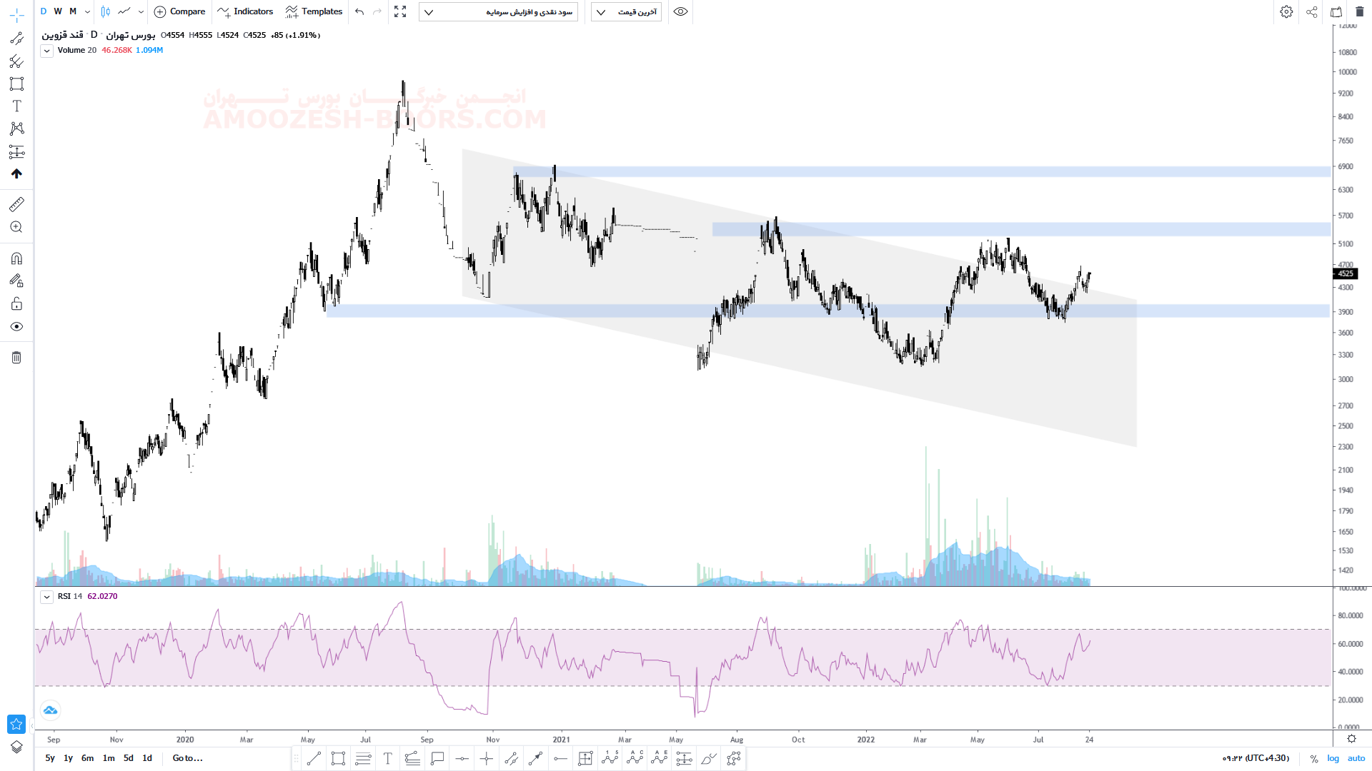This screenshot has height=771, width=1372.
Task: Toggle the Lock All Drawings padlock
Action: point(16,304)
